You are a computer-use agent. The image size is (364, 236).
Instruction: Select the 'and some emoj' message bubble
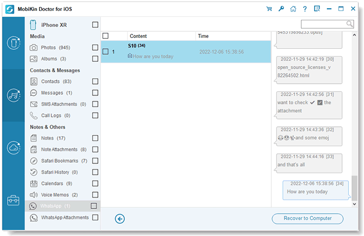[309, 136]
